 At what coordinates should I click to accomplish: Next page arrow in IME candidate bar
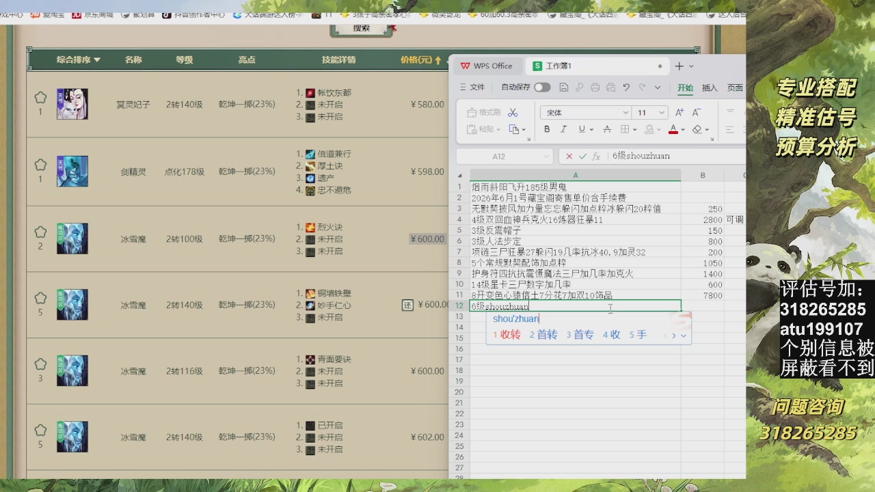pyautogui.click(x=673, y=335)
